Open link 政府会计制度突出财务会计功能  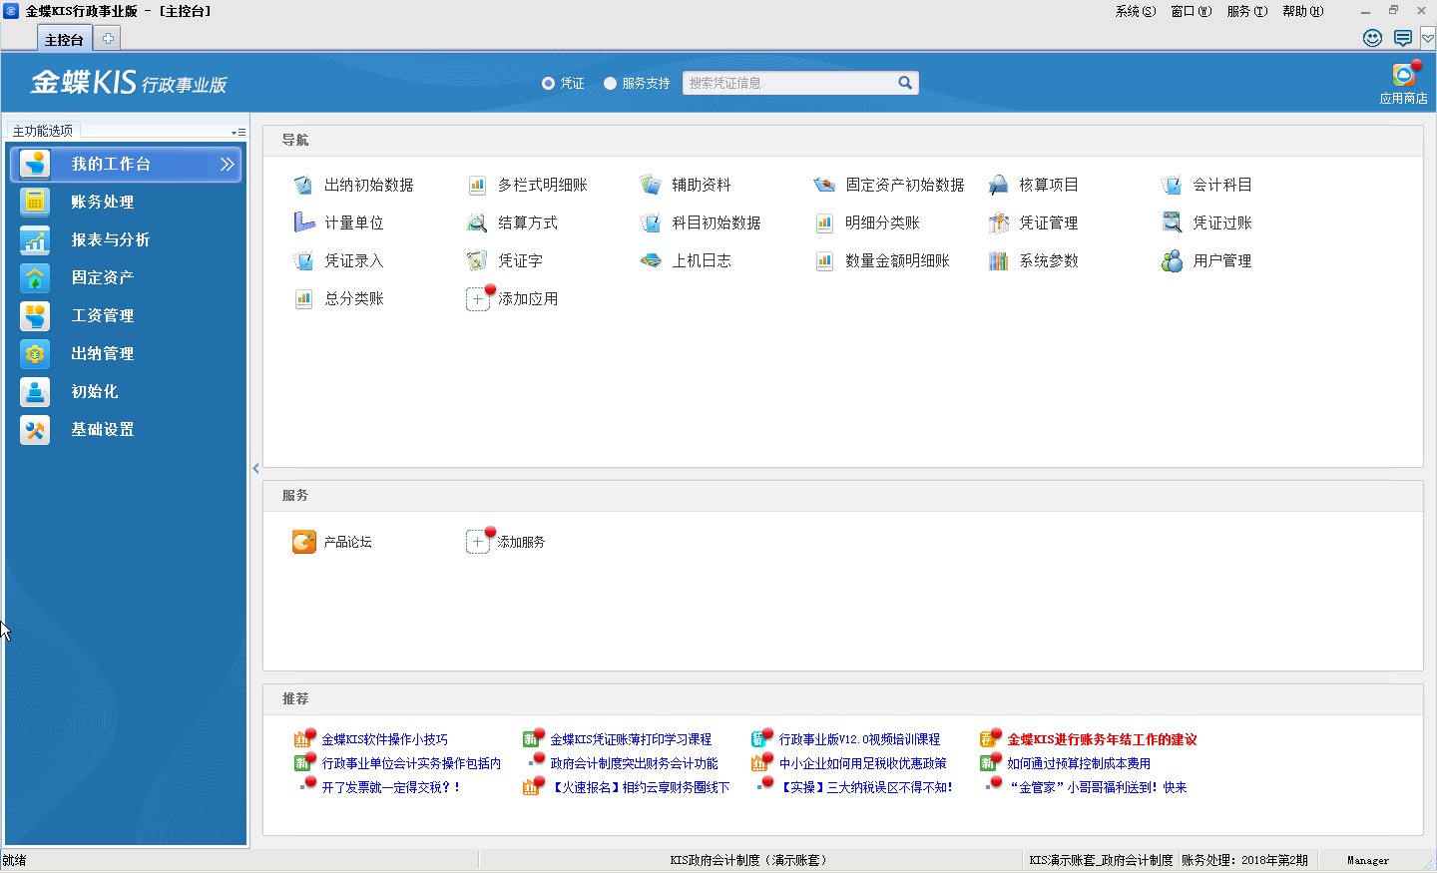coord(634,763)
